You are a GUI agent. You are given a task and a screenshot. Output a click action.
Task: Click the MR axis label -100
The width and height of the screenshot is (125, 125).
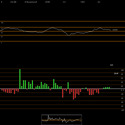pos(122,110)
